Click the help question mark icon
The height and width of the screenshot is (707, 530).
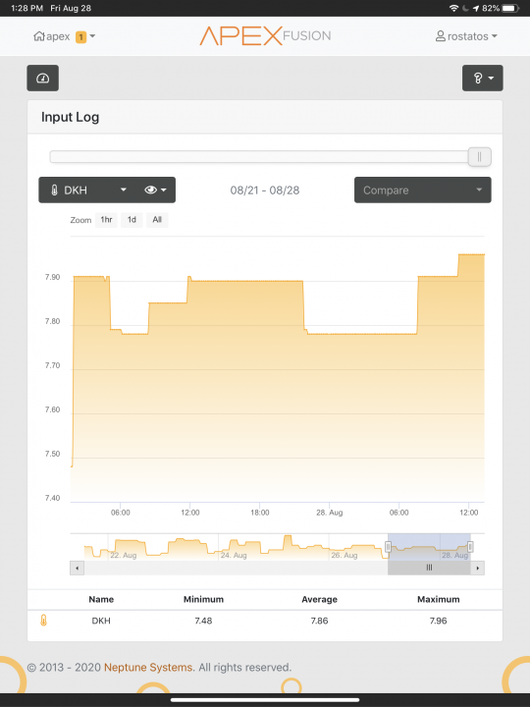pos(478,78)
